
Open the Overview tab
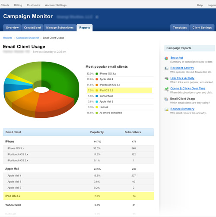click(12, 28)
